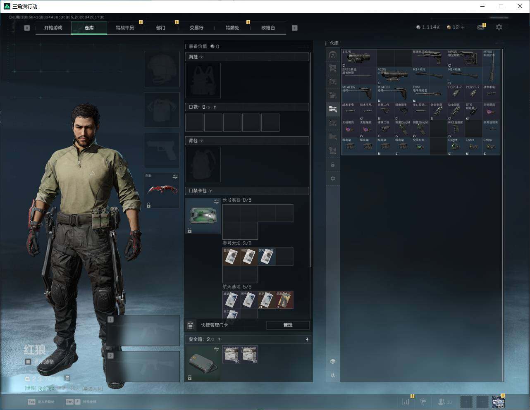This screenshot has width=530, height=410.
Task: Click primary weapon slot 2
Action: [x=143, y=367]
